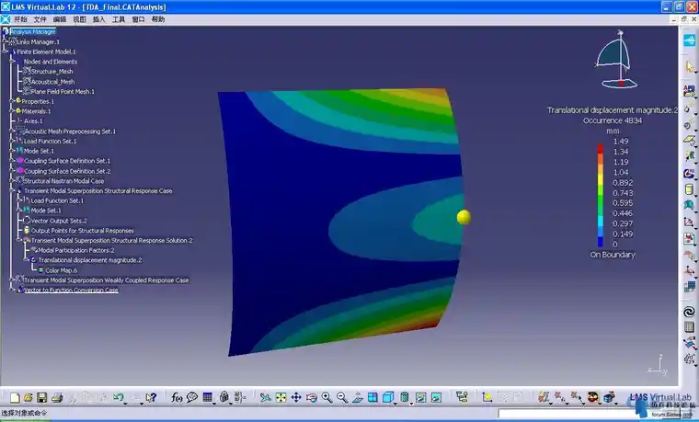Open the 编辑 menu
Screen dimensions: 699x422
(x=60, y=19)
